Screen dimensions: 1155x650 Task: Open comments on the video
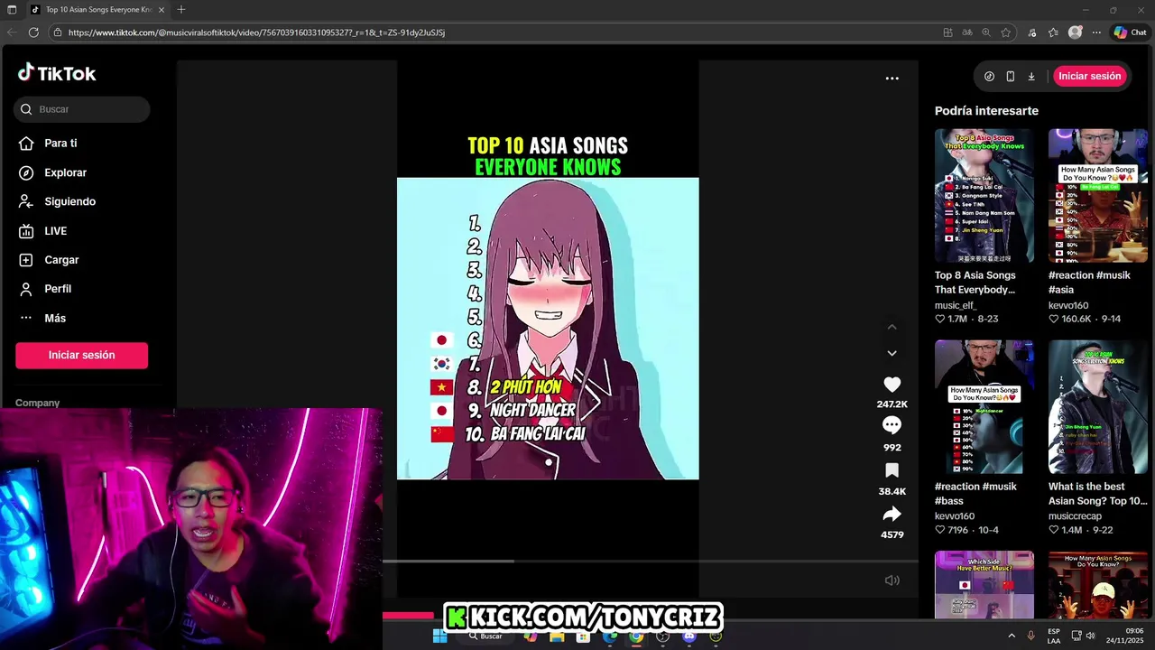coord(892,425)
